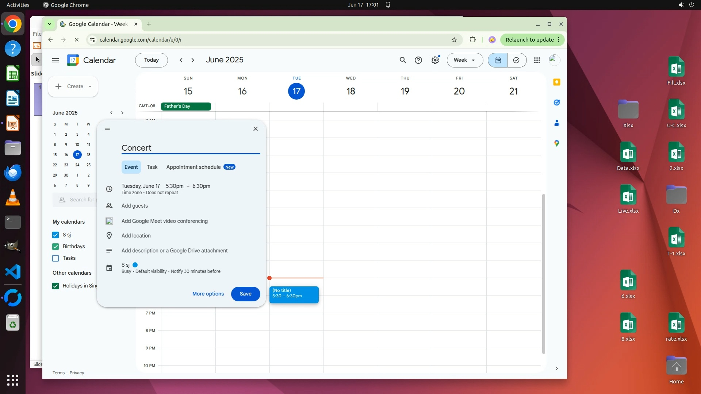Open the support help icon

[418, 60]
